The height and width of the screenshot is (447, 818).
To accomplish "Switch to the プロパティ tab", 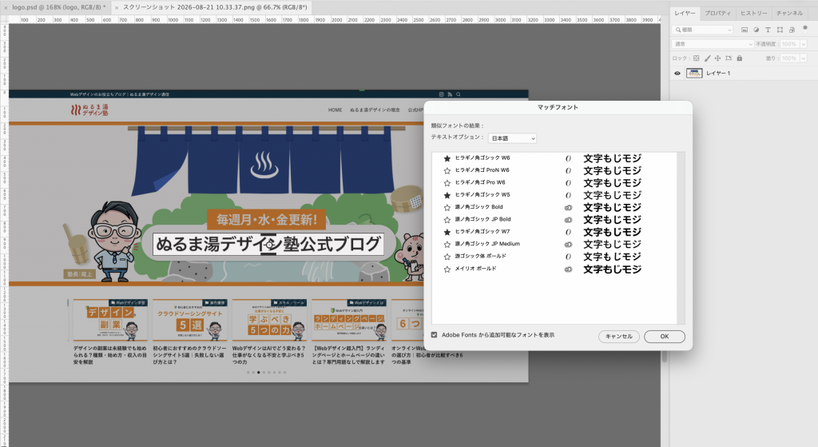I will pos(718,13).
